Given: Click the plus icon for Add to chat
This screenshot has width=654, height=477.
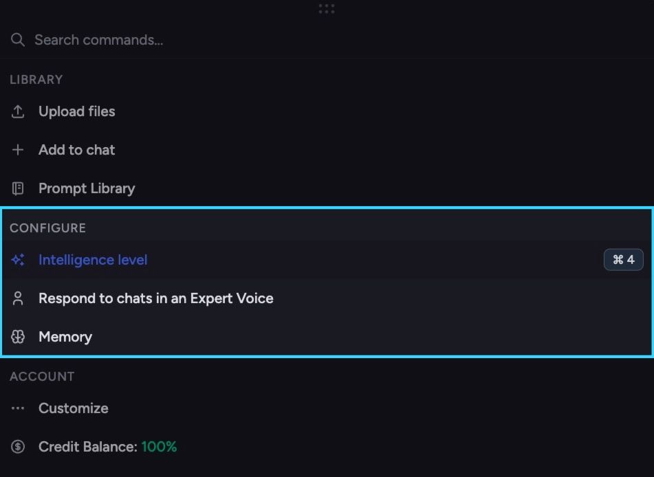Looking at the screenshot, I should coord(17,150).
